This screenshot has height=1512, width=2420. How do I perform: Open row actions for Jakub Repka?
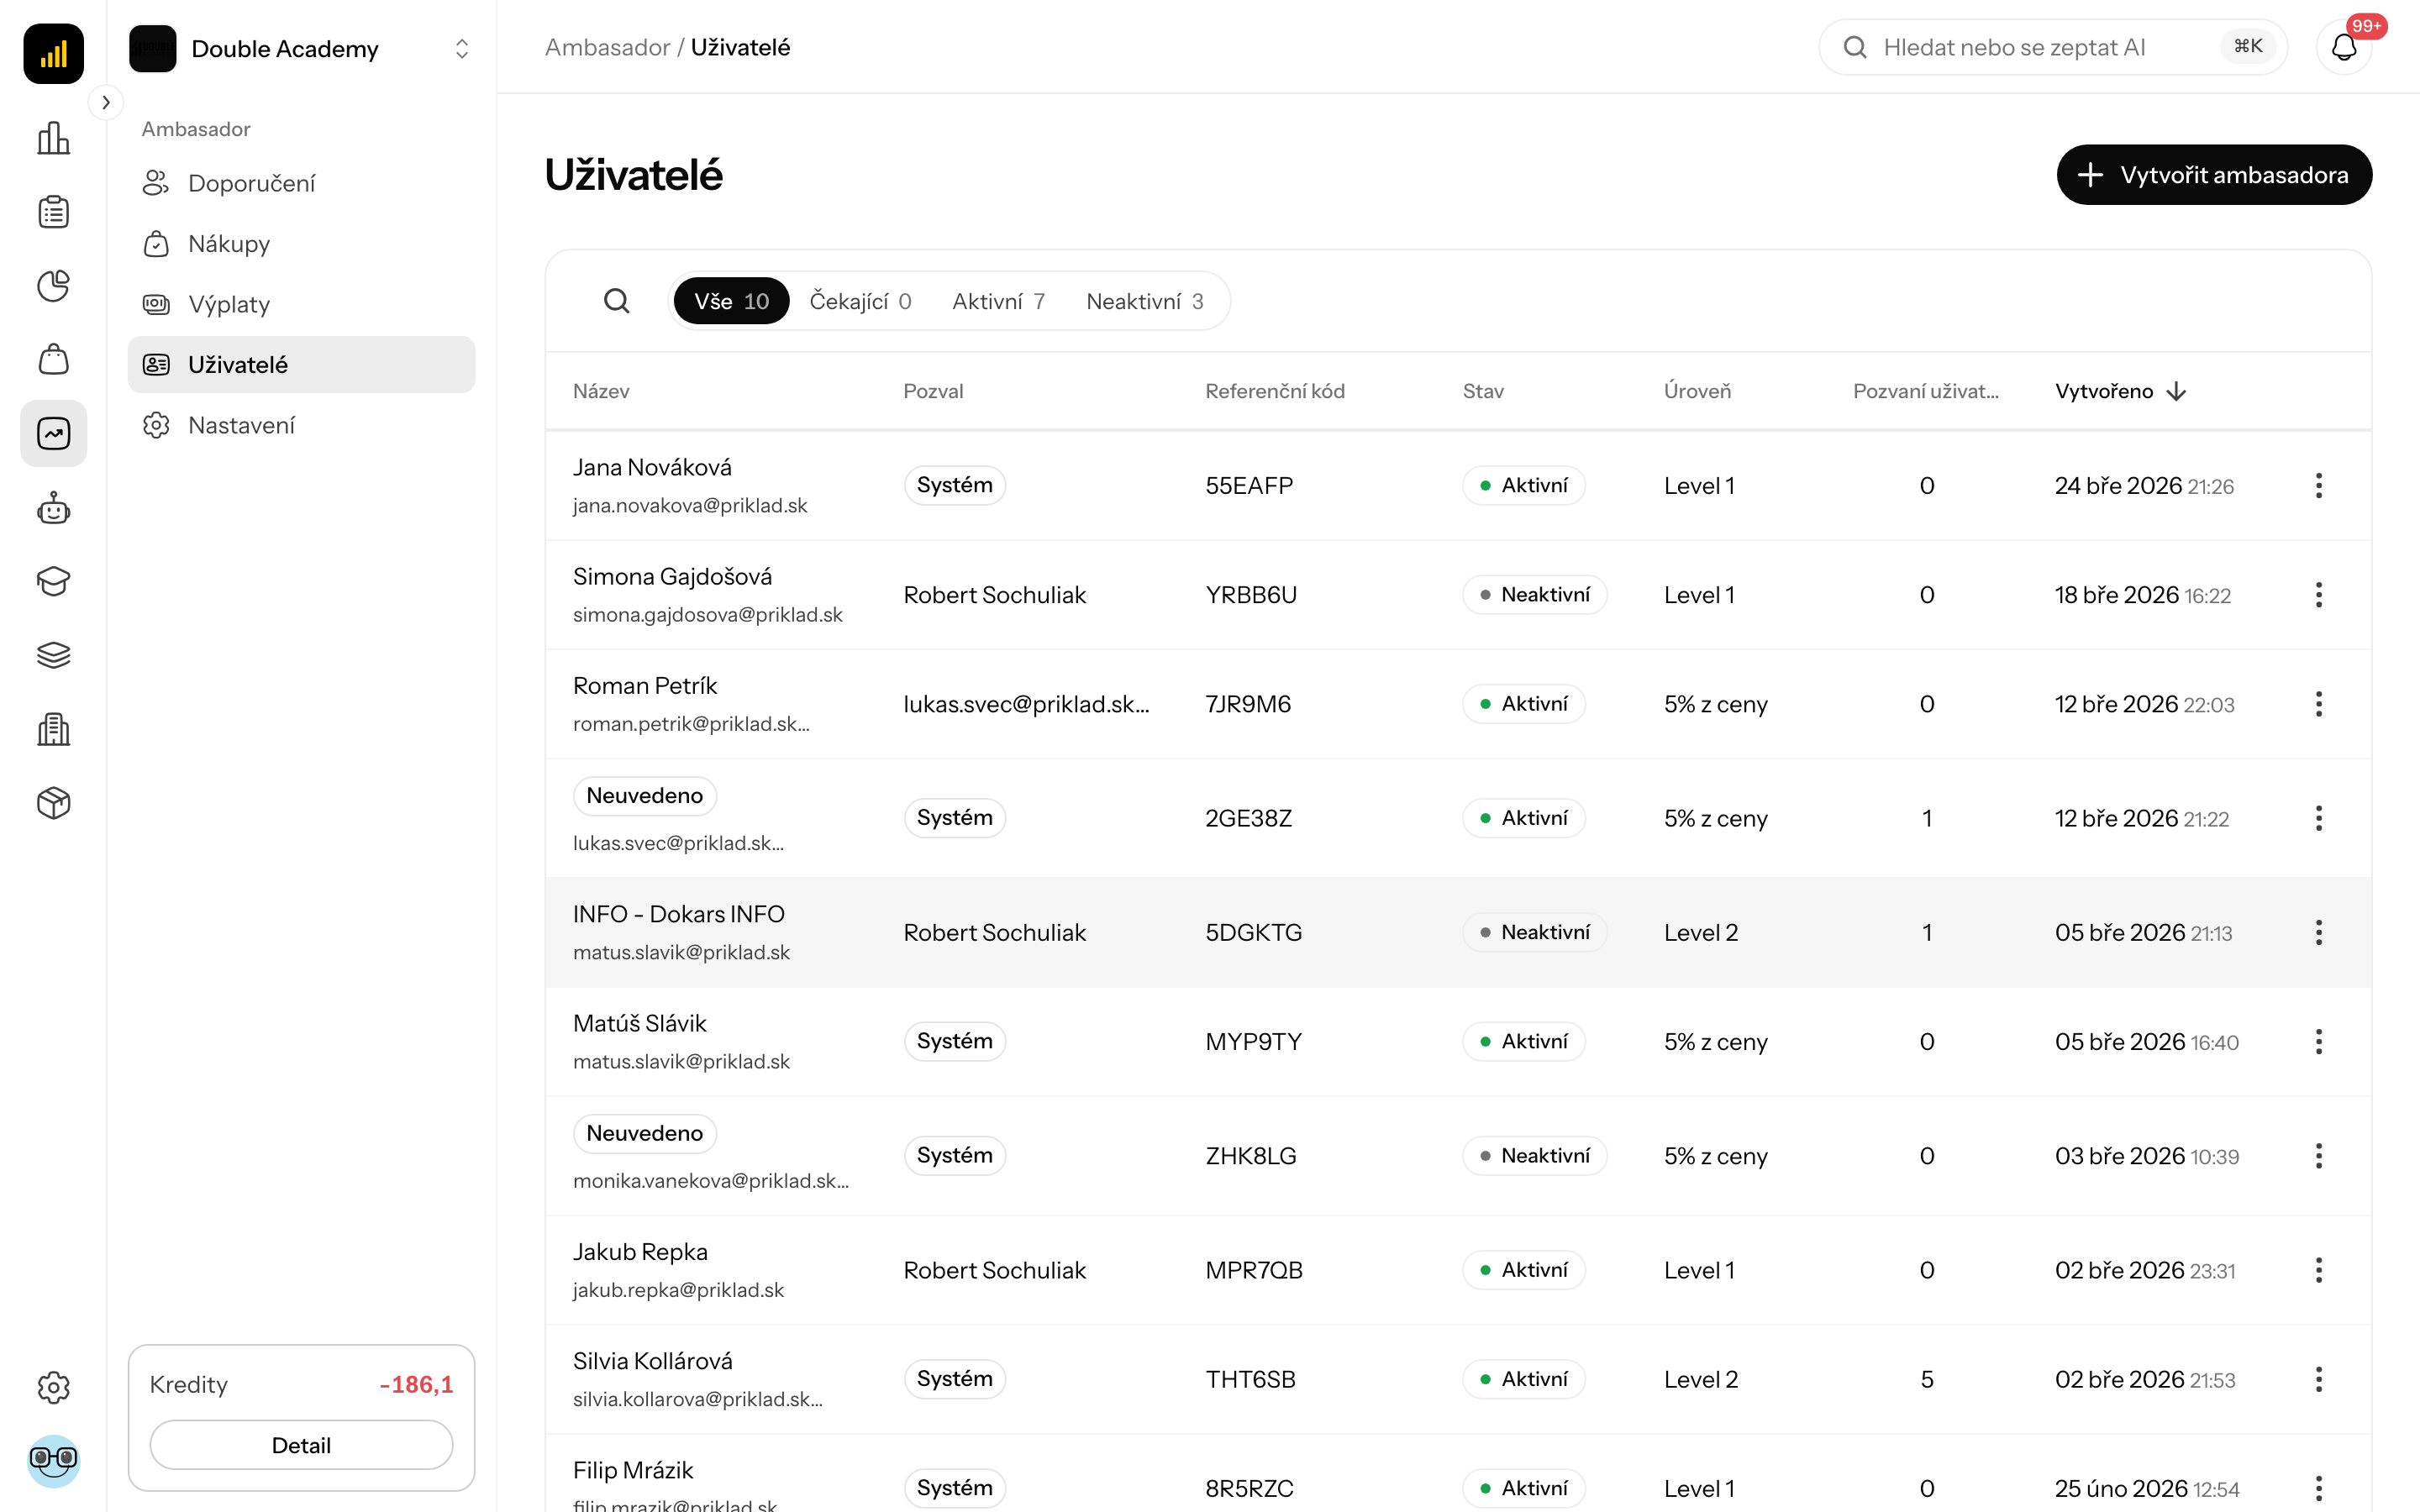[x=2318, y=1270]
